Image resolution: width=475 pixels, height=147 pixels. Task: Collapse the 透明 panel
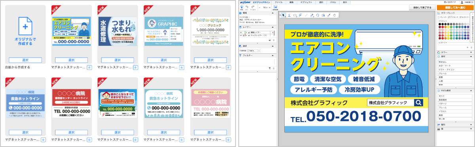click(272, 46)
